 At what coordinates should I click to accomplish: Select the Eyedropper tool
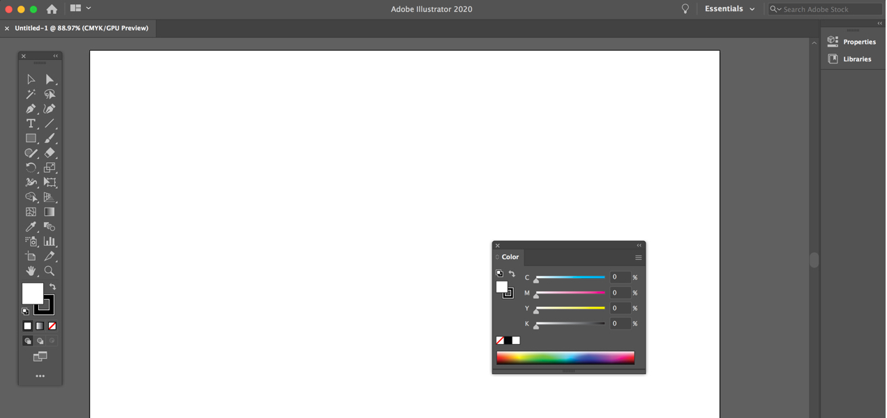[31, 226]
